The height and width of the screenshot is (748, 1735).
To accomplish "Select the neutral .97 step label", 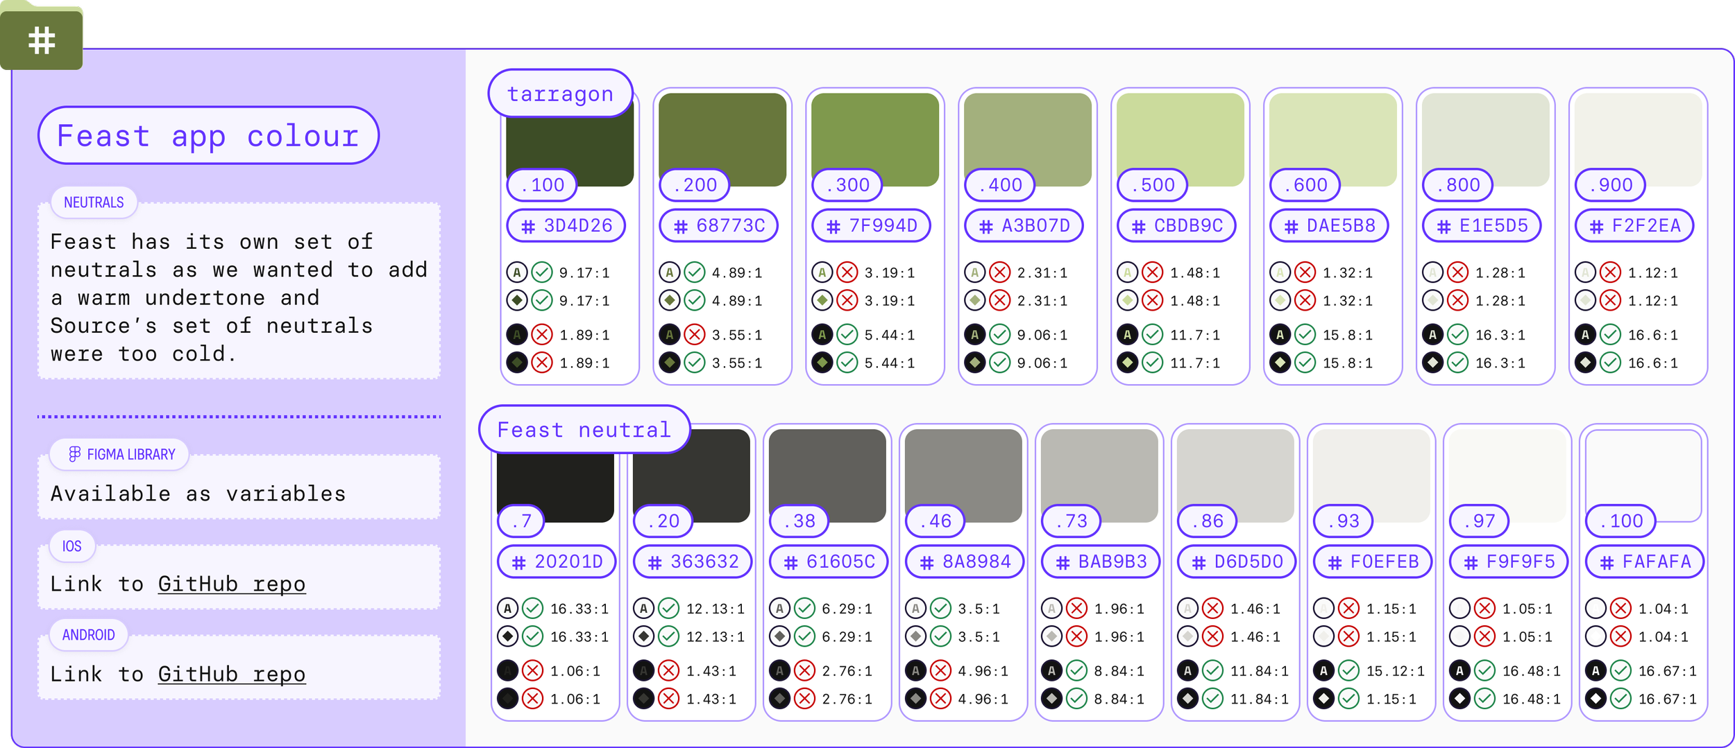I will (x=1480, y=521).
